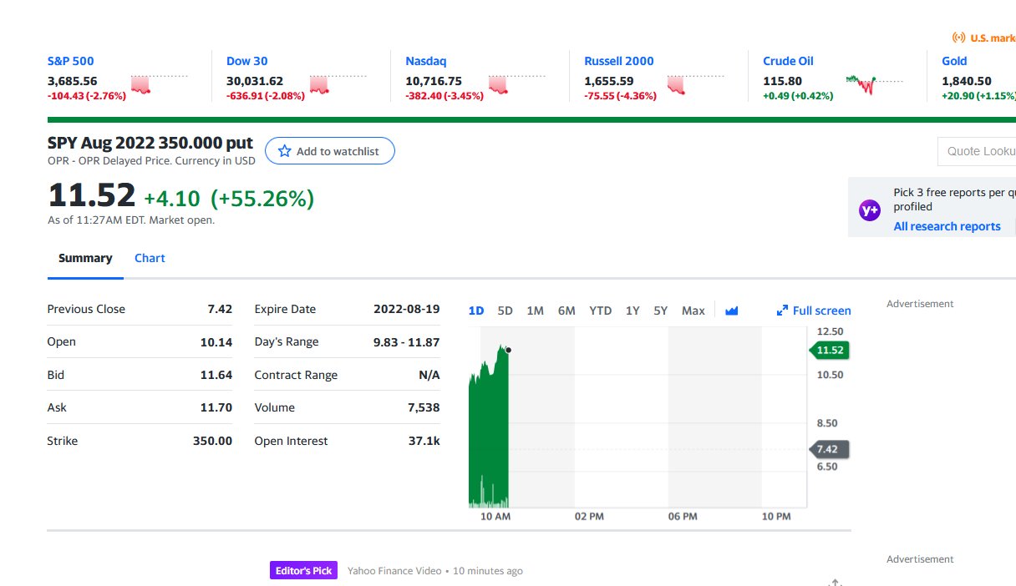Click the star icon in Add to watchlist

pyautogui.click(x=284, y=151)
